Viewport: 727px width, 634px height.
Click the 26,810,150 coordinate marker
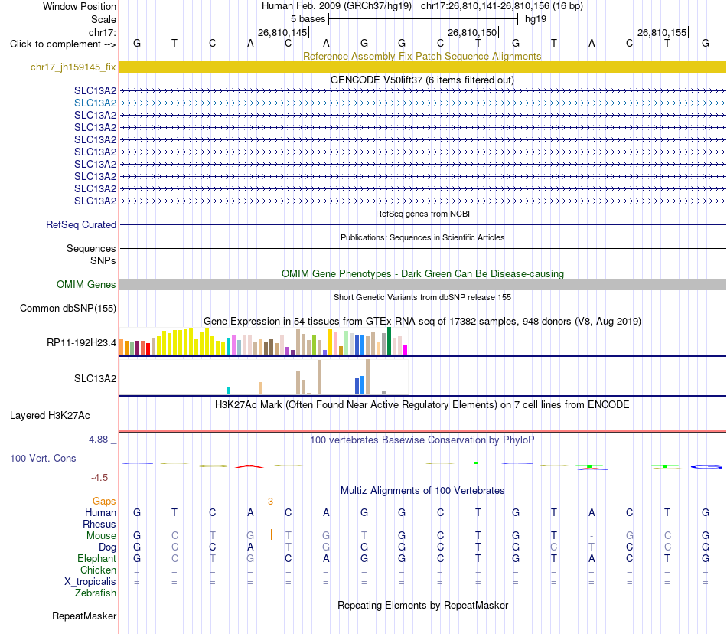coord(472,32)
